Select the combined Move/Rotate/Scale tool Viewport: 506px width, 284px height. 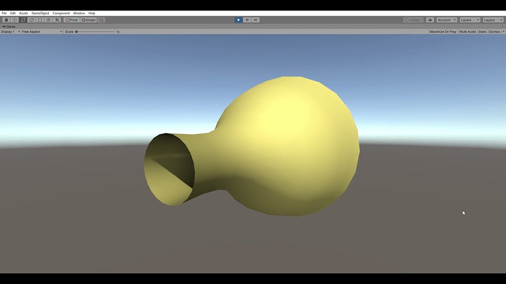[x=48, y=20]
